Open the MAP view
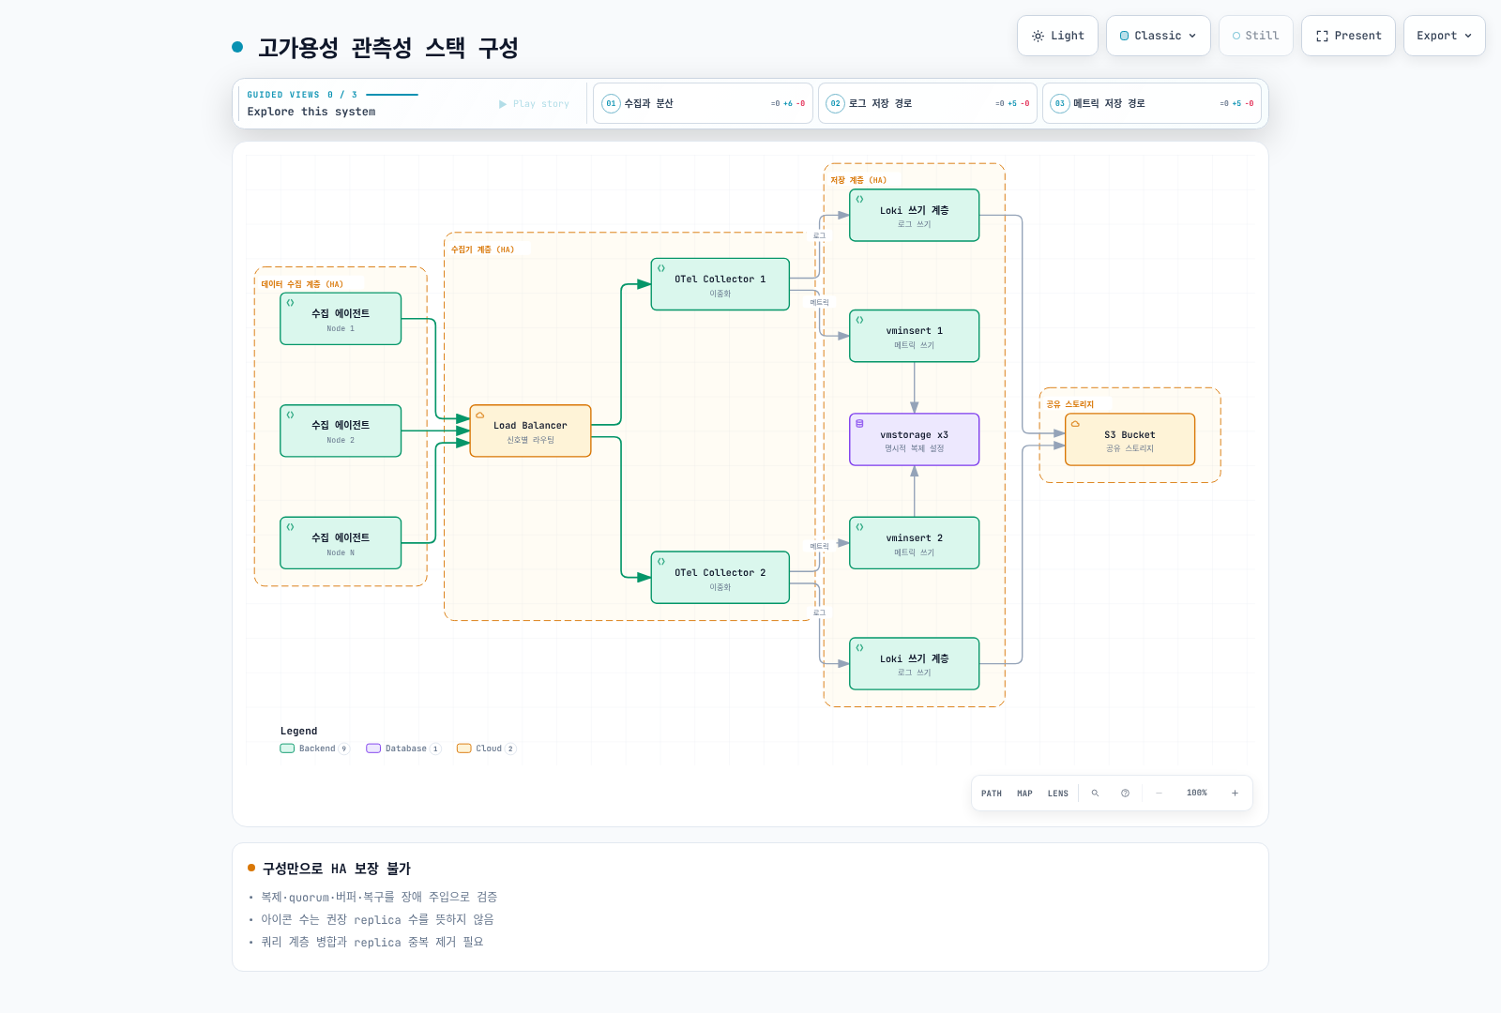 coord(1024,794)
